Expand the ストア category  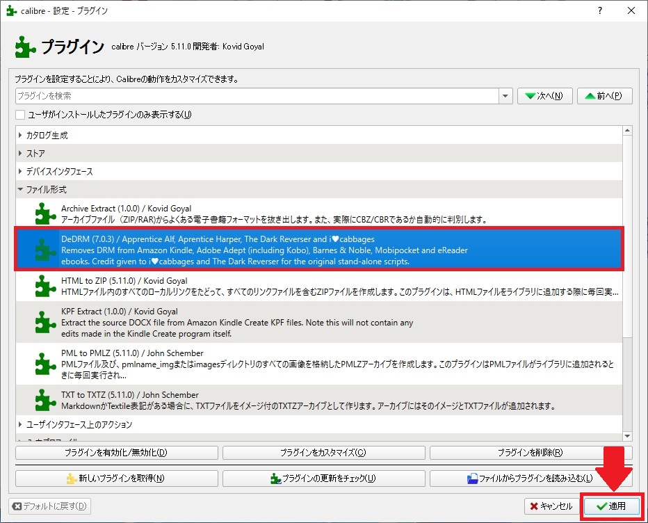pos(20,154)
